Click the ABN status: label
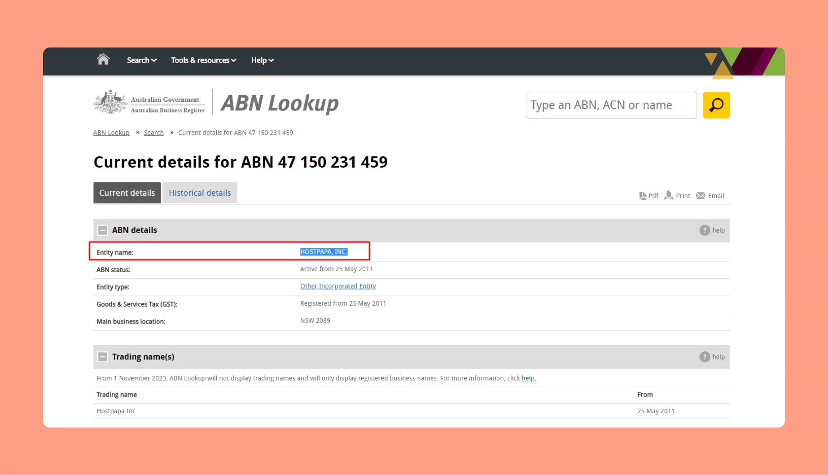This screenshot has height=475, width=828. [114, 270]
